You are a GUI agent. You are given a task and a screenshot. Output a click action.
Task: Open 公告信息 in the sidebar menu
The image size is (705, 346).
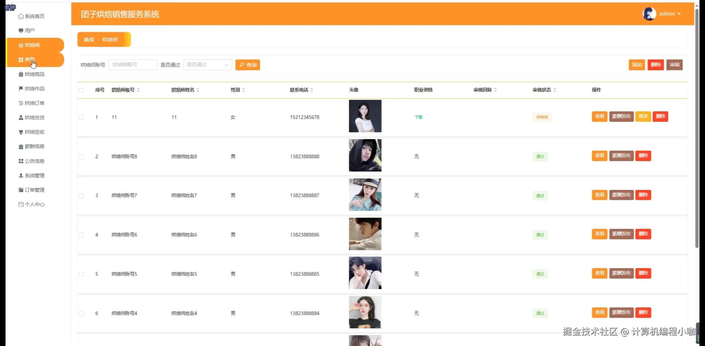tap(35, 161)
